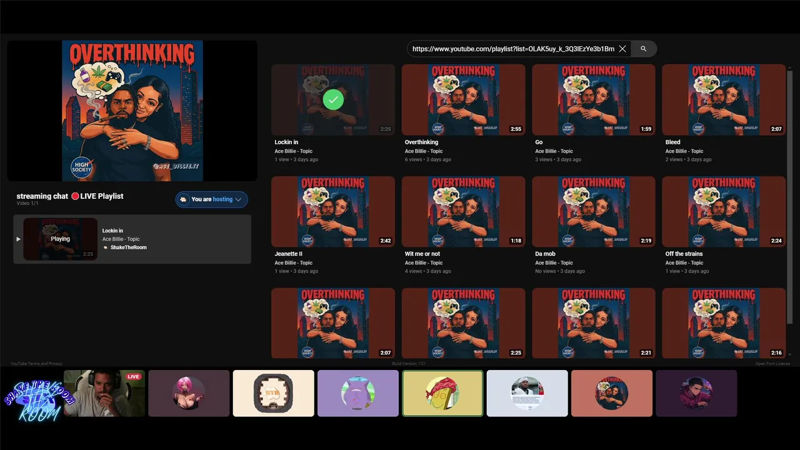Click the 'Bleed' video title
The width and height of the screenshot is (800, 450).
tap(672, 142)
